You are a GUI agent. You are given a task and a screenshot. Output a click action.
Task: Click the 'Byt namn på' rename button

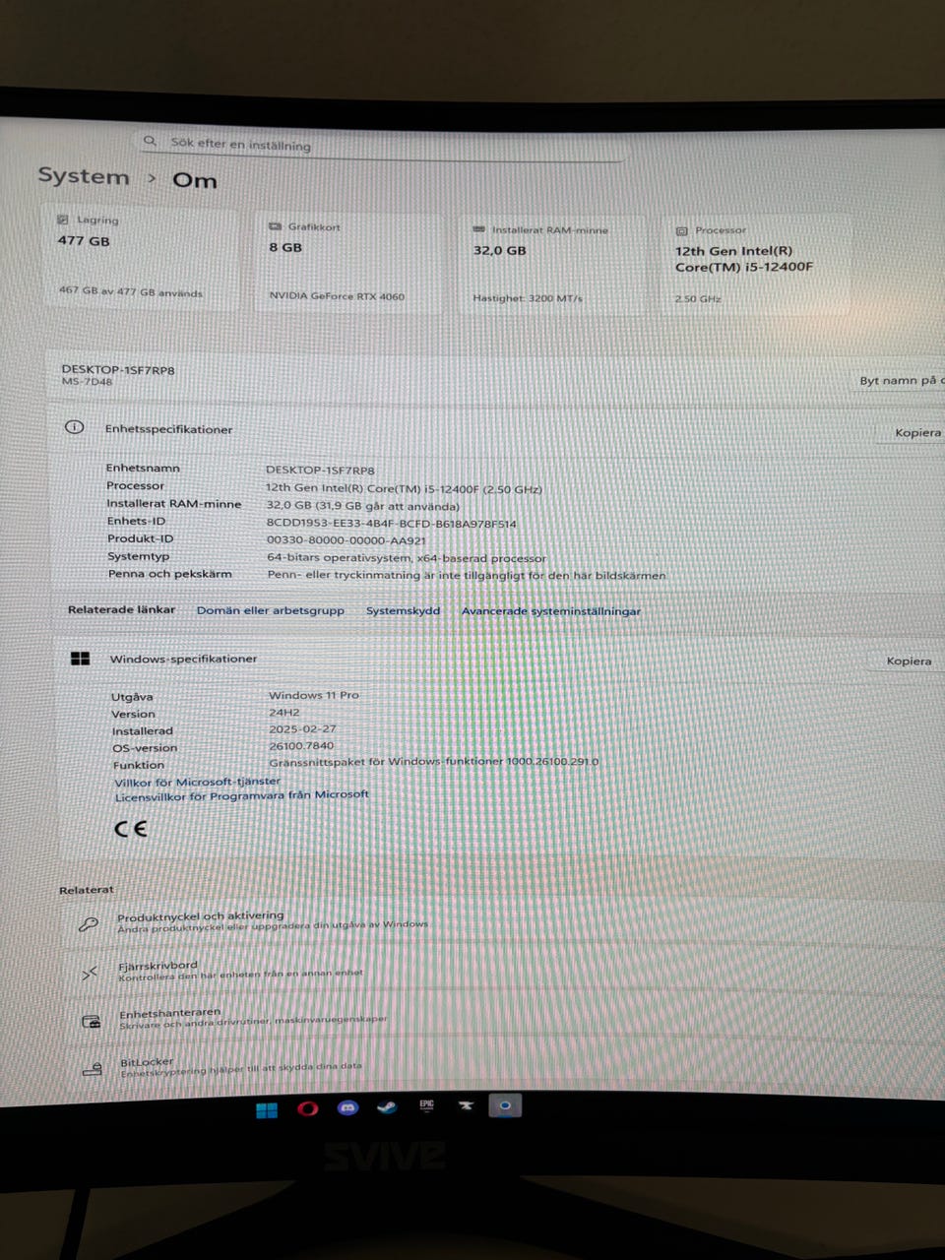tap(900, 380)
